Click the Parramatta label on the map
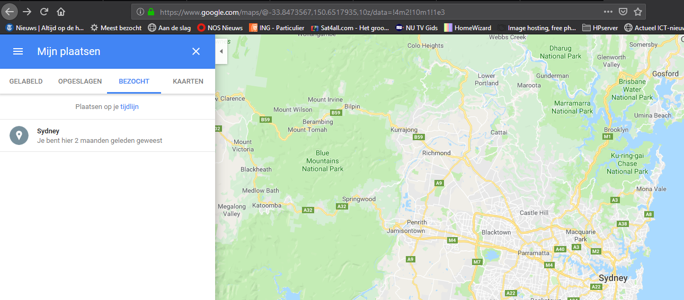Image resolution: width=684 pixels, height=300 pixels. tap(534, 253)
